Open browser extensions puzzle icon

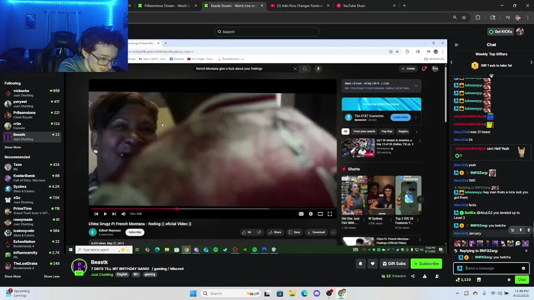[478, 17]
